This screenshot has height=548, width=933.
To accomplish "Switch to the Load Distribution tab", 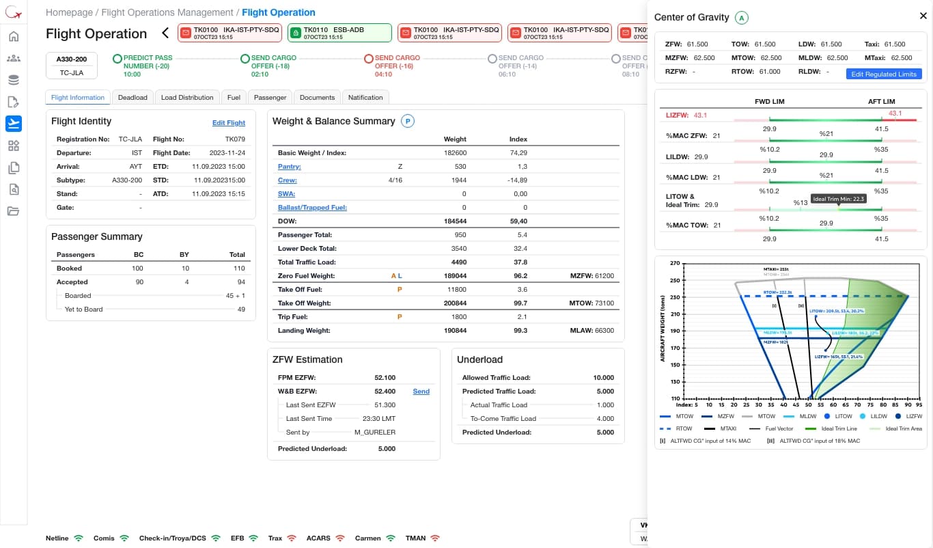I will [x=187, y=97].
